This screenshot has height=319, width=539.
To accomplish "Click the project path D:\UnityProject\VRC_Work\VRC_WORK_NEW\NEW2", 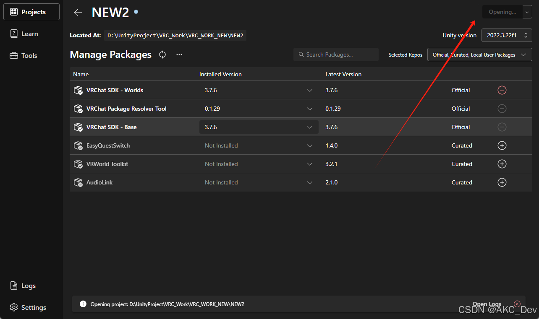I will (x=175, y=35).
